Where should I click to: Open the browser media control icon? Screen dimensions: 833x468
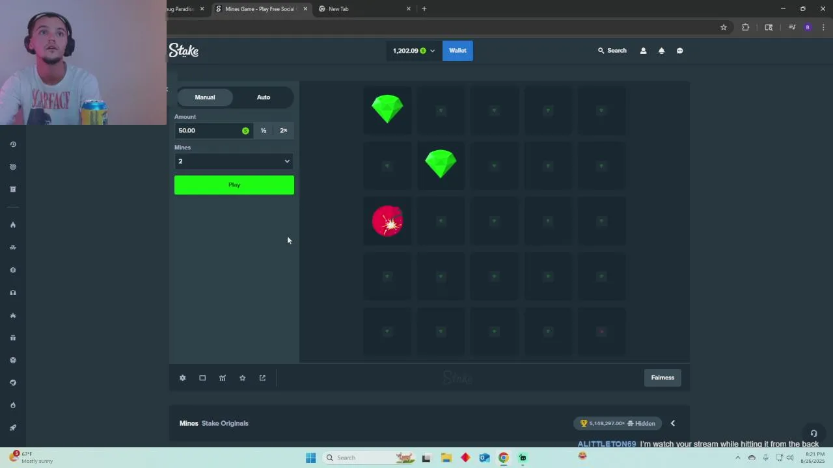point(792,27)
